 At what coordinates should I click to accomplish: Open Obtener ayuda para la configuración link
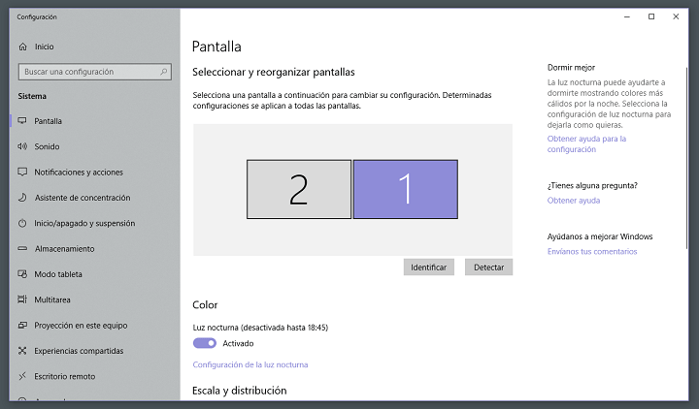point(586,143)
